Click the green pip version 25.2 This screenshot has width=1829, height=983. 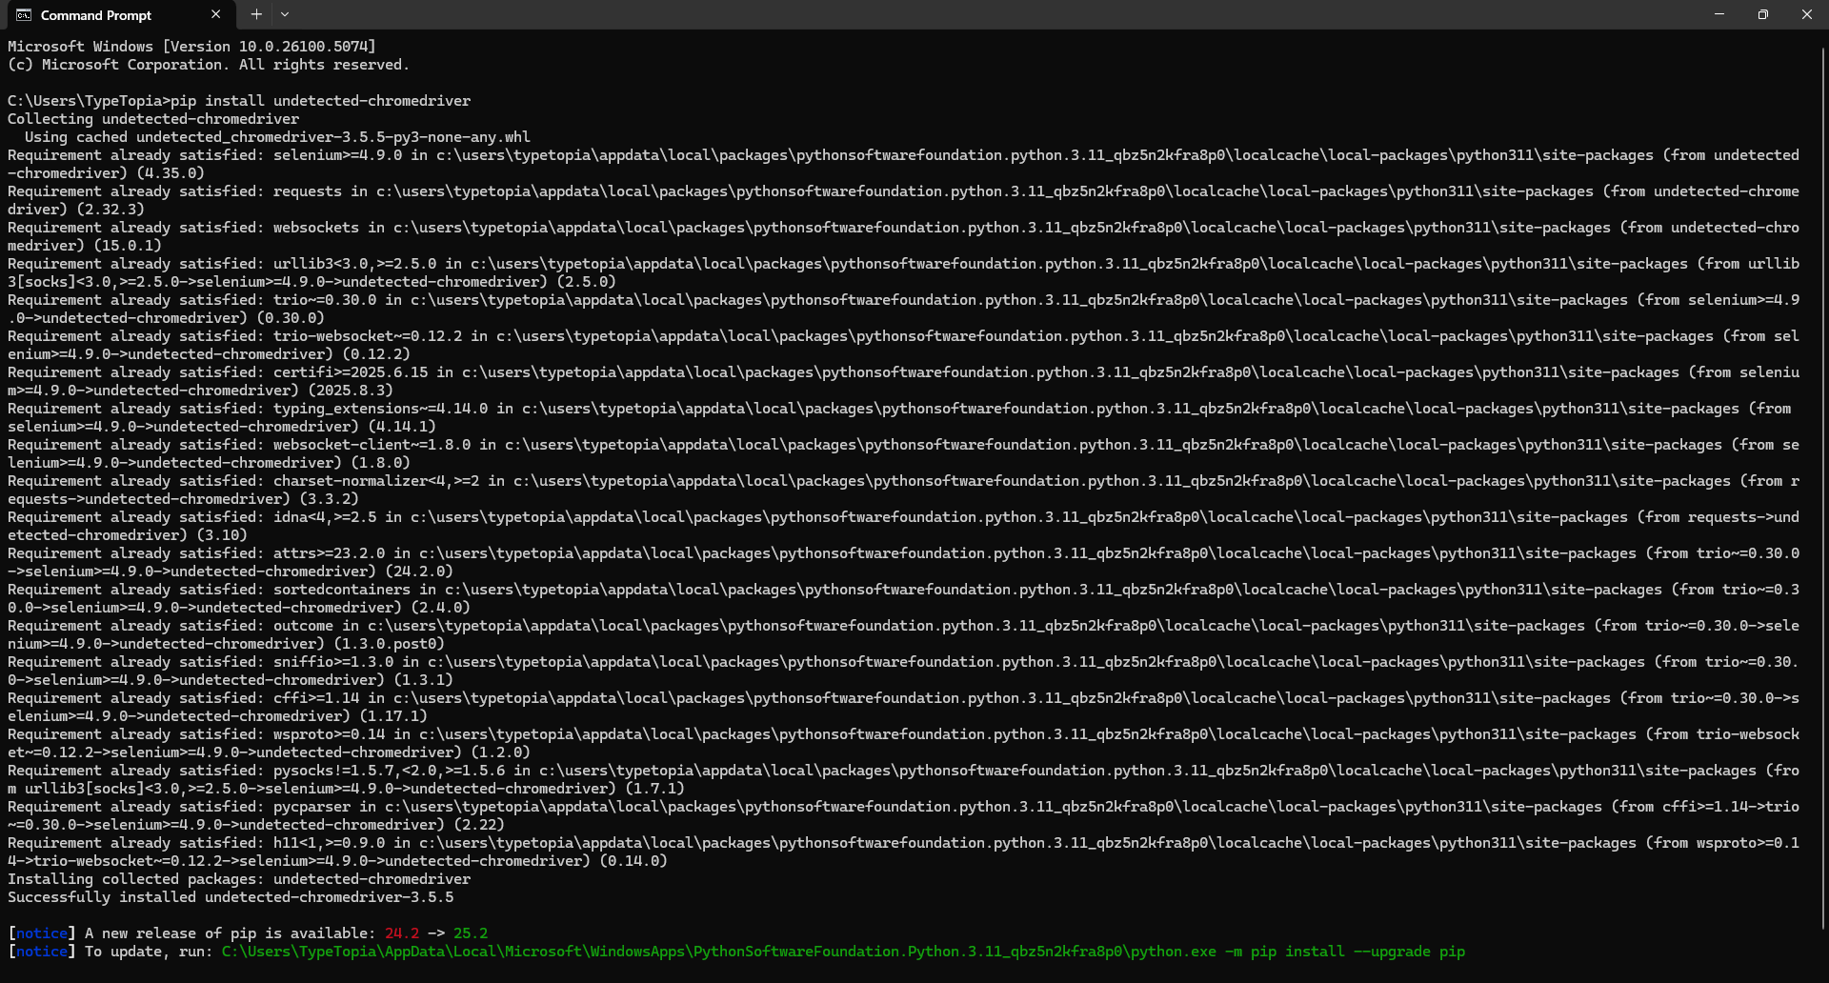pos(471,933)
